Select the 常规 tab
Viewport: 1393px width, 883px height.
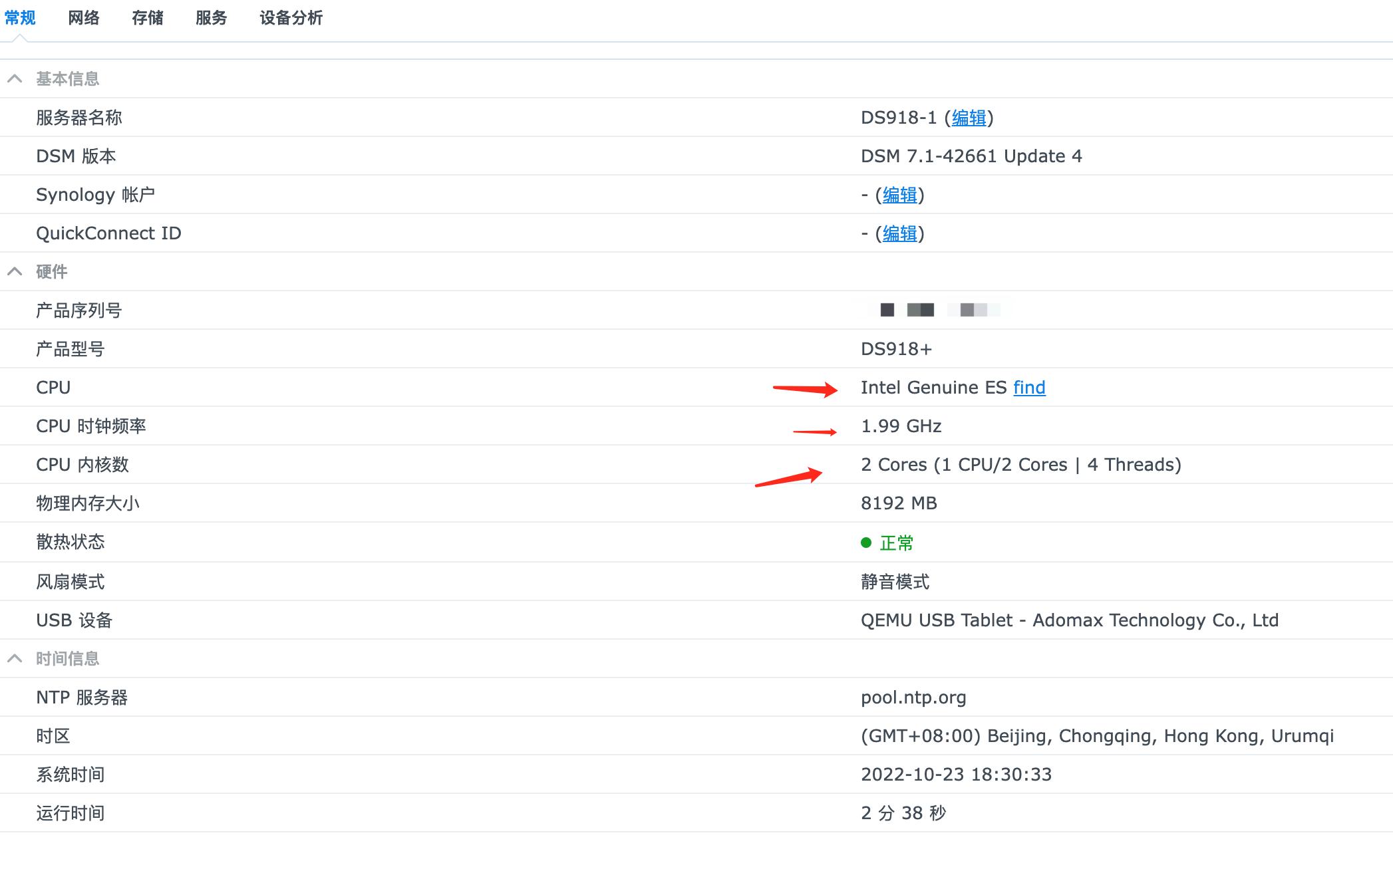click(x=21, y=18)
